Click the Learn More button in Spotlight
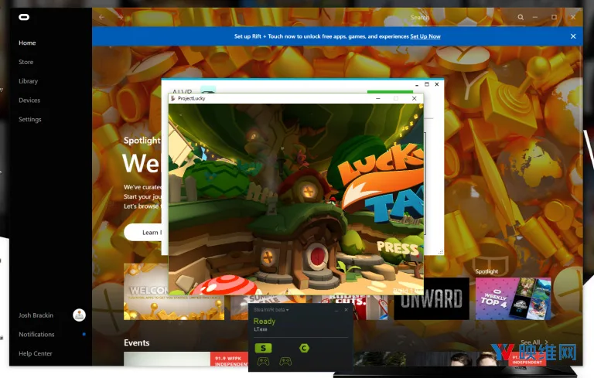 [146, 232]
